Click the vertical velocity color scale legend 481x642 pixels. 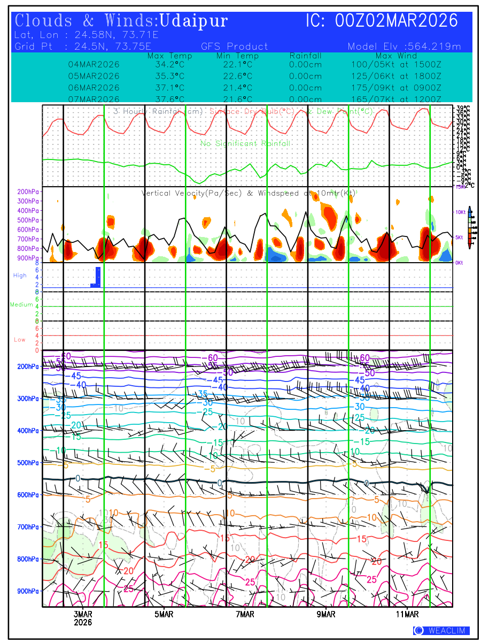point(469,227)
